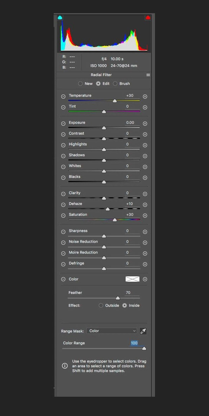The height and width of the screenshot is (416, 209).
Task: Click the Color Range slider handle
Action: point(144,348)
